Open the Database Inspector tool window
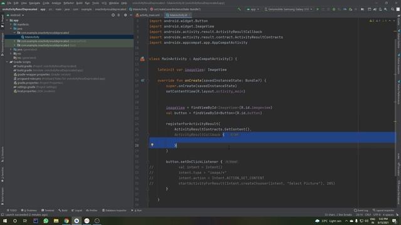Image resolution: width=401 pixels, height=225 pixels. tap(114, 211)
